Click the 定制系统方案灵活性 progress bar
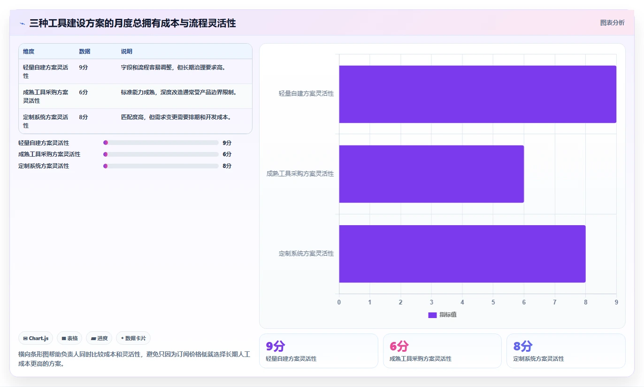Image resolution: width=644 pixels, height=387 pixels. point(161,166)
